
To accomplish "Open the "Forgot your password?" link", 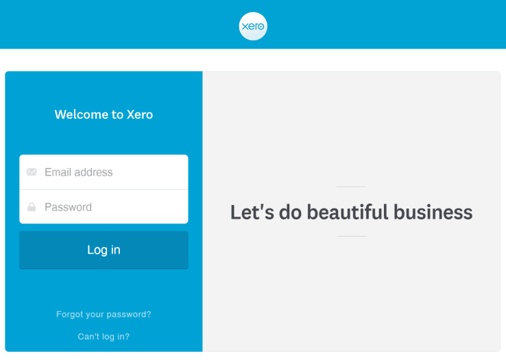I will click(x=104, y=314).
